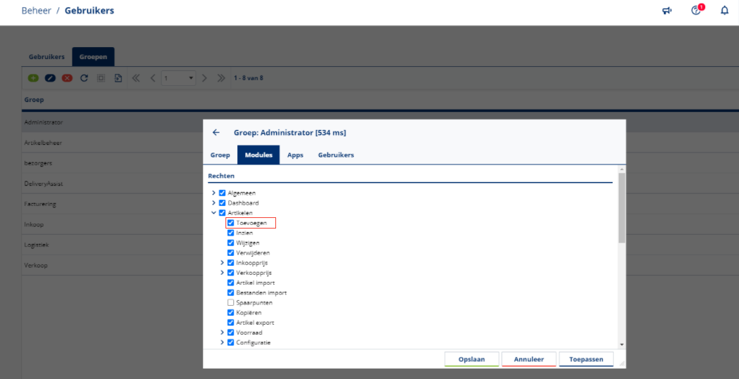Click the refresh icon in group toolbar
The height and width of the screenshot is (379, 739).
(84, 77)
